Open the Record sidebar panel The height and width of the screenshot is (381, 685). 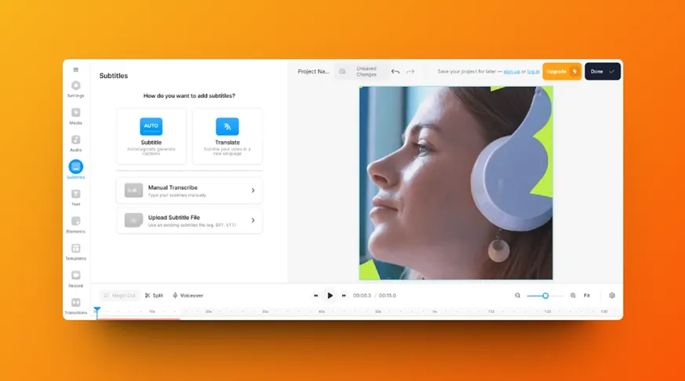coord(75,279)
